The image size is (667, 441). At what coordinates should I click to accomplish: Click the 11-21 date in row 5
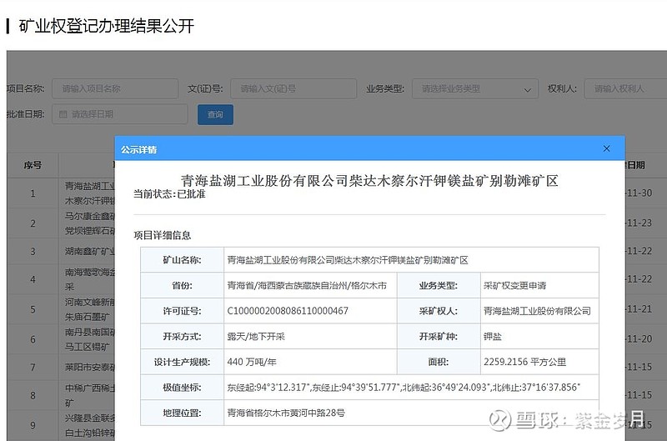(x=639, y=309)
